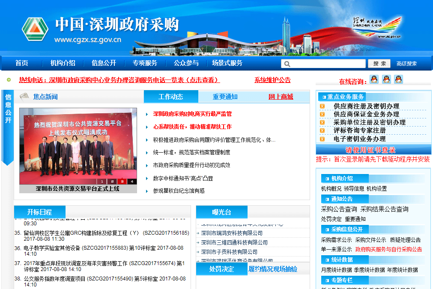The image size is (433, 289).
Task: Open the news item 心系帮扶责任，推动精准帮扶工作
Action: click(x=192, y=127)
